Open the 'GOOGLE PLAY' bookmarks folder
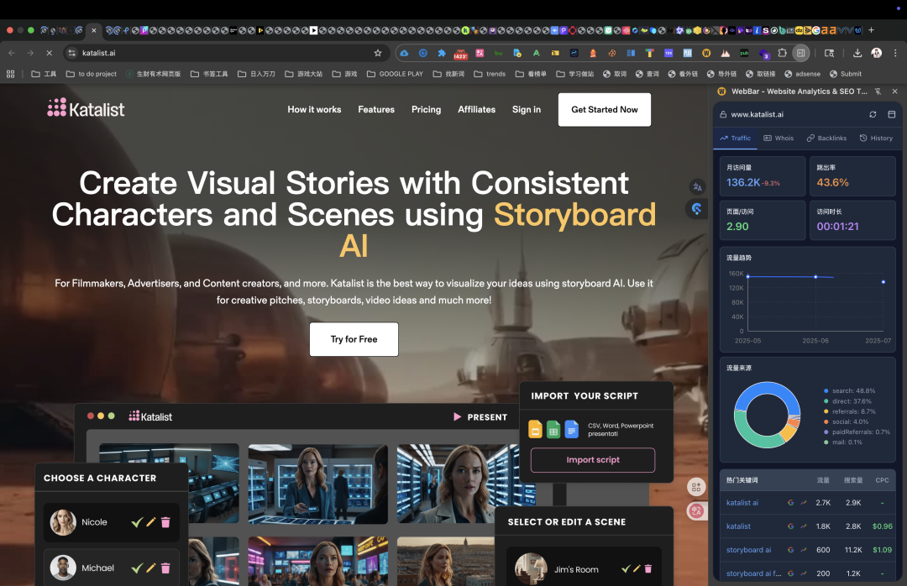 [x=395, y=74]
